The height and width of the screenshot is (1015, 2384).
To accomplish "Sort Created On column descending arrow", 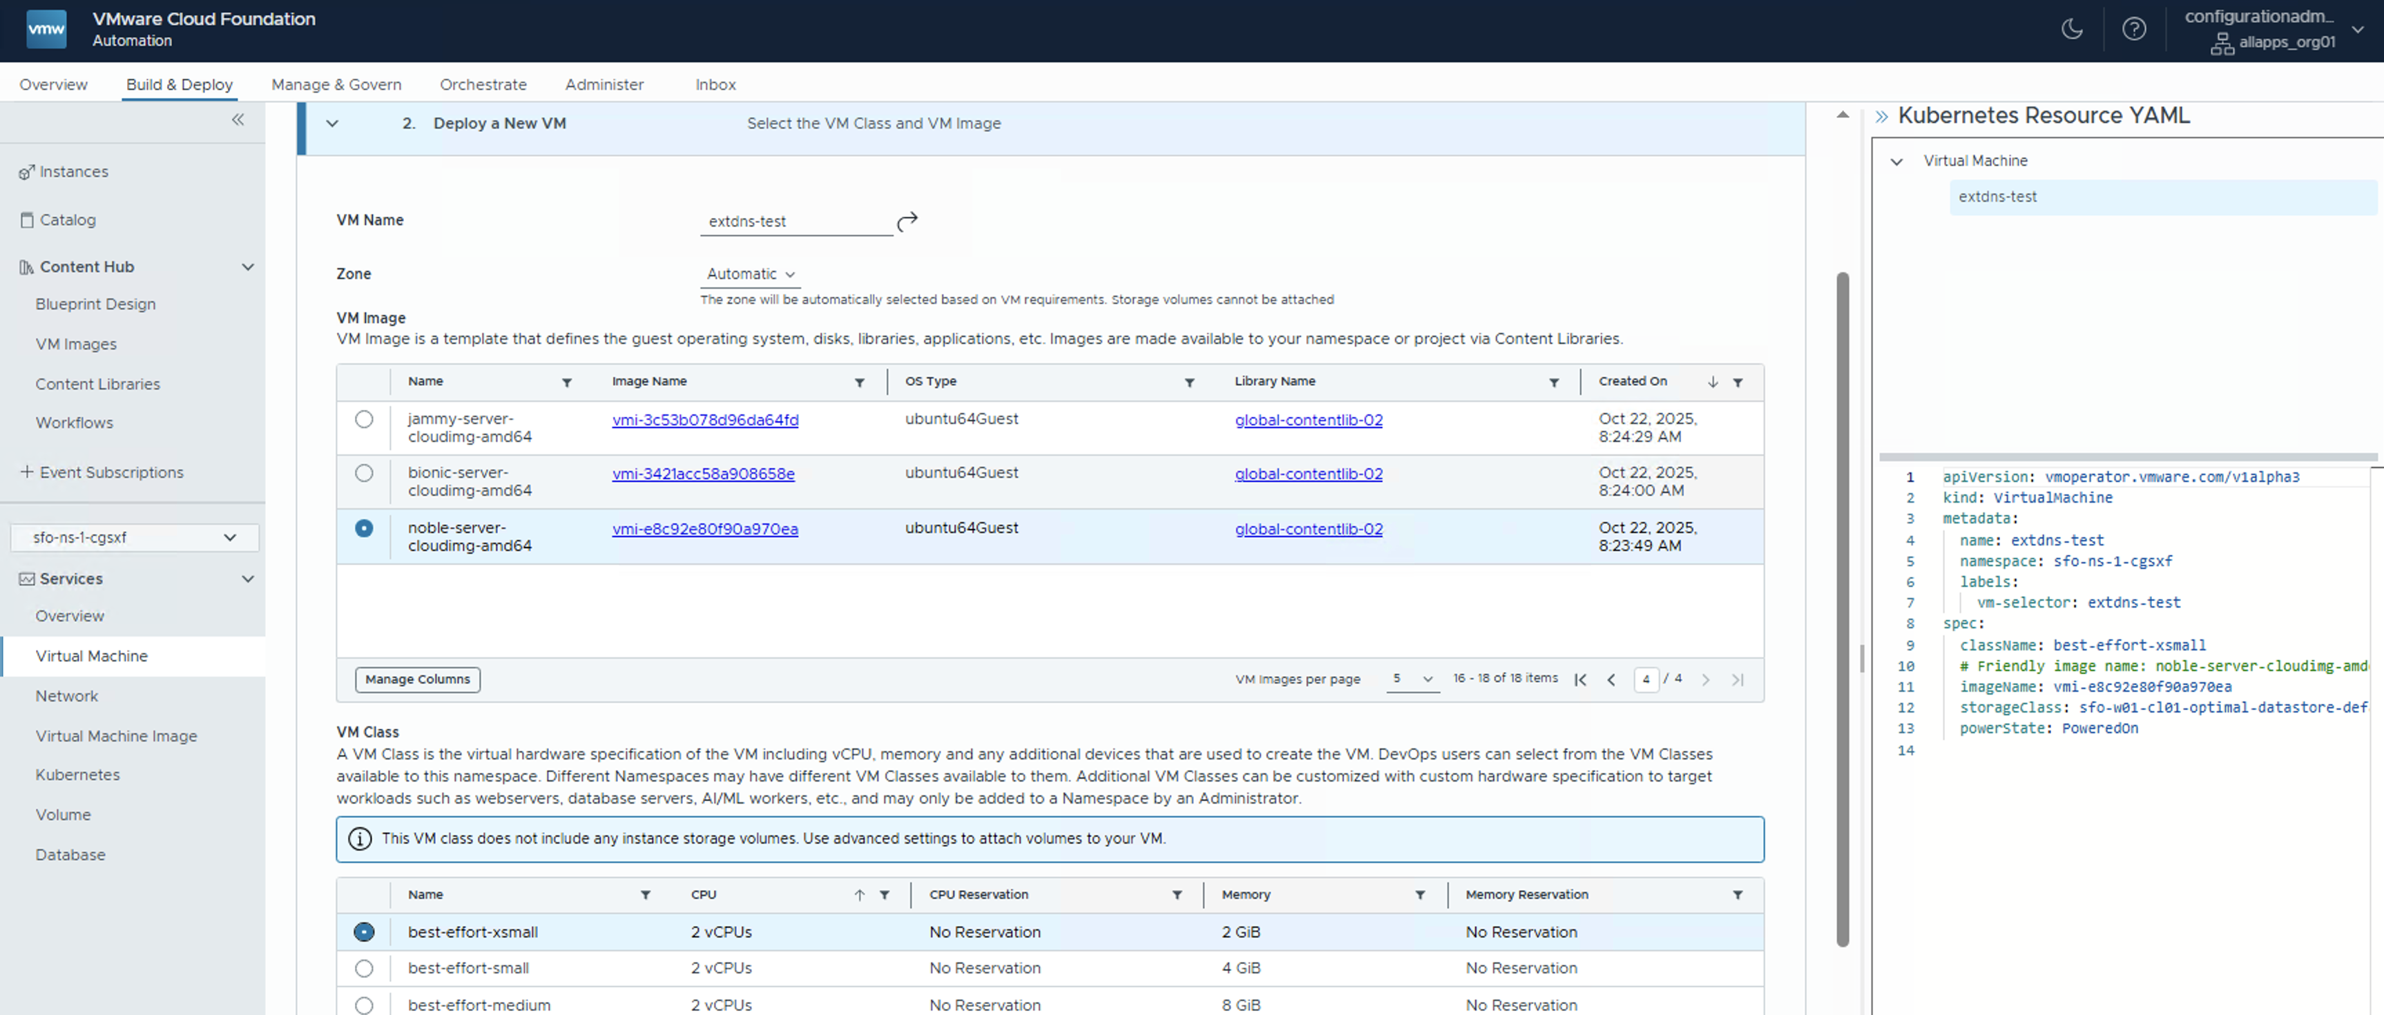I will [1712, 382].
